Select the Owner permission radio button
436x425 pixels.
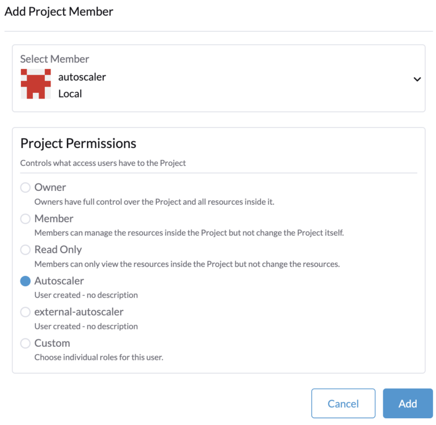26,188
